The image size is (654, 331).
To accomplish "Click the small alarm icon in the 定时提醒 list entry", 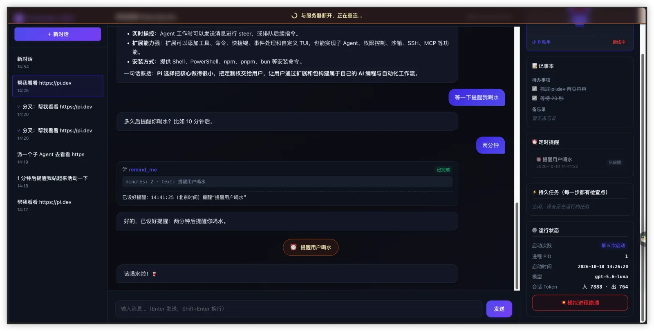I will (x=539, y=159).
